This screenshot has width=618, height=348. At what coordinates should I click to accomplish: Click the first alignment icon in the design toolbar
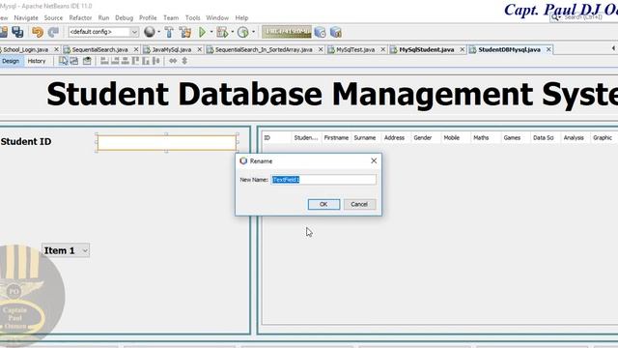(104, 61)
